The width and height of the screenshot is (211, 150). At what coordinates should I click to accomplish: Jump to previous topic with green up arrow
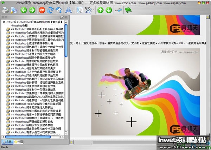[100, 10]
